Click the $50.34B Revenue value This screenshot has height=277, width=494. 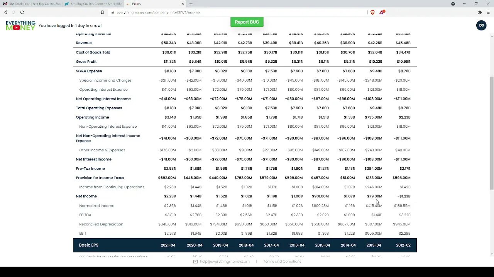168,43
